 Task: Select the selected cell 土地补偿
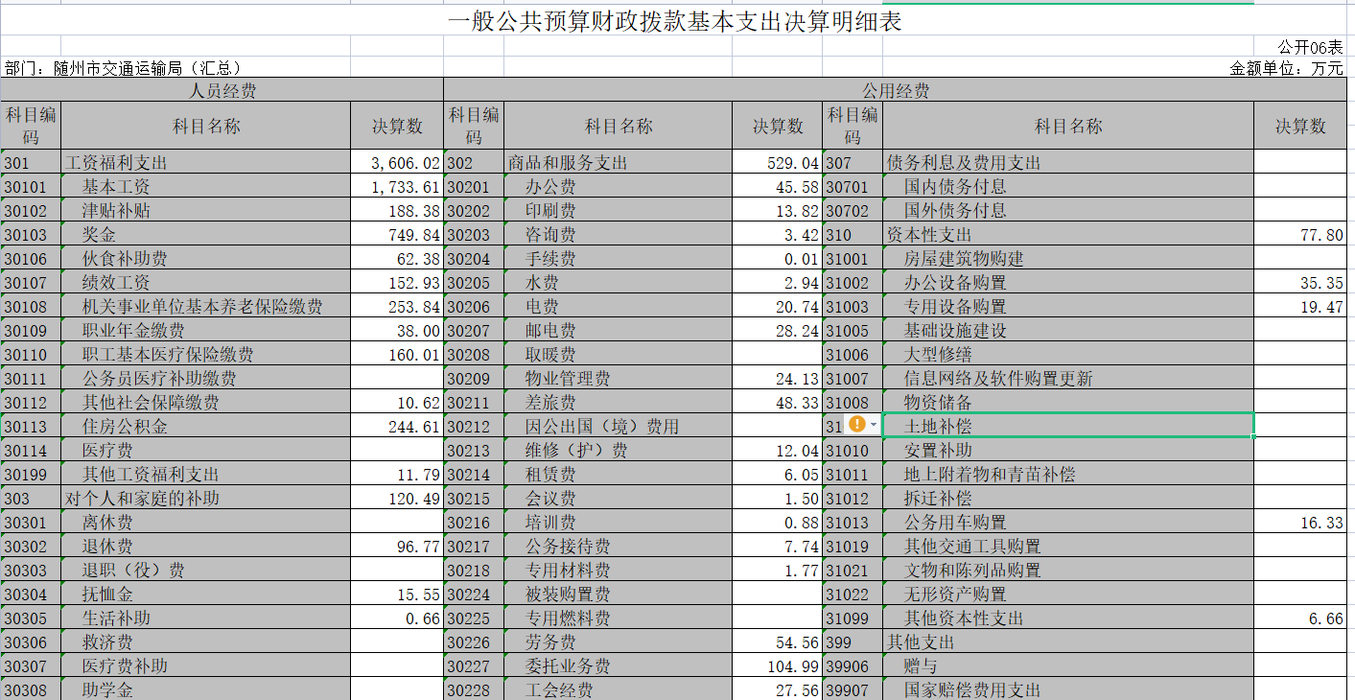1068,426
